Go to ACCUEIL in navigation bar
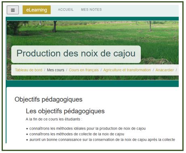The height and width of the screenshot is (153, 186). pyautogui.click(x=66, y=10)
